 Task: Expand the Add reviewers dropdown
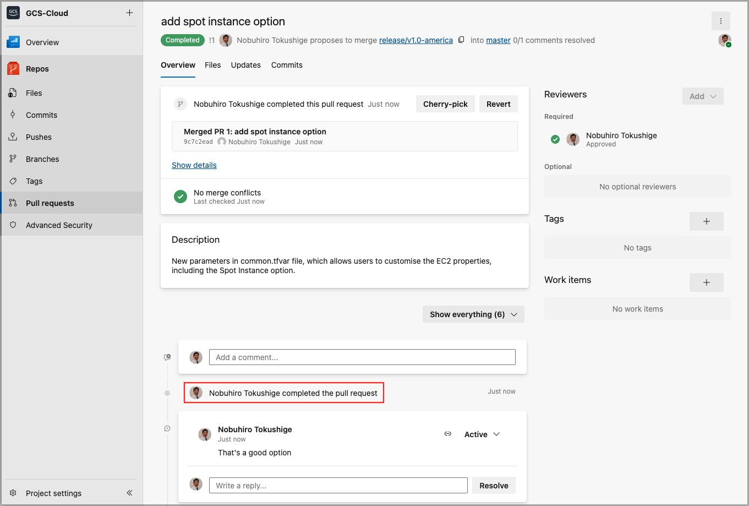[702, 96]
